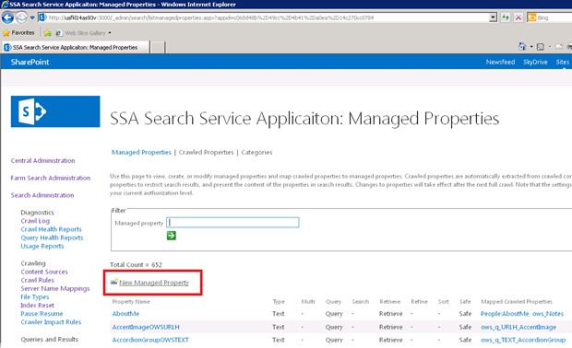Click the browser Back arrow button

pyautogui.click(x=7, y=17)
